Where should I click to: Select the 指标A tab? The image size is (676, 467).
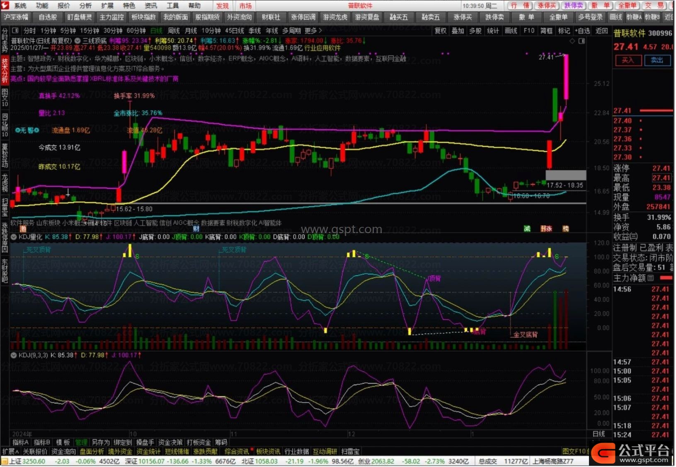20,442
